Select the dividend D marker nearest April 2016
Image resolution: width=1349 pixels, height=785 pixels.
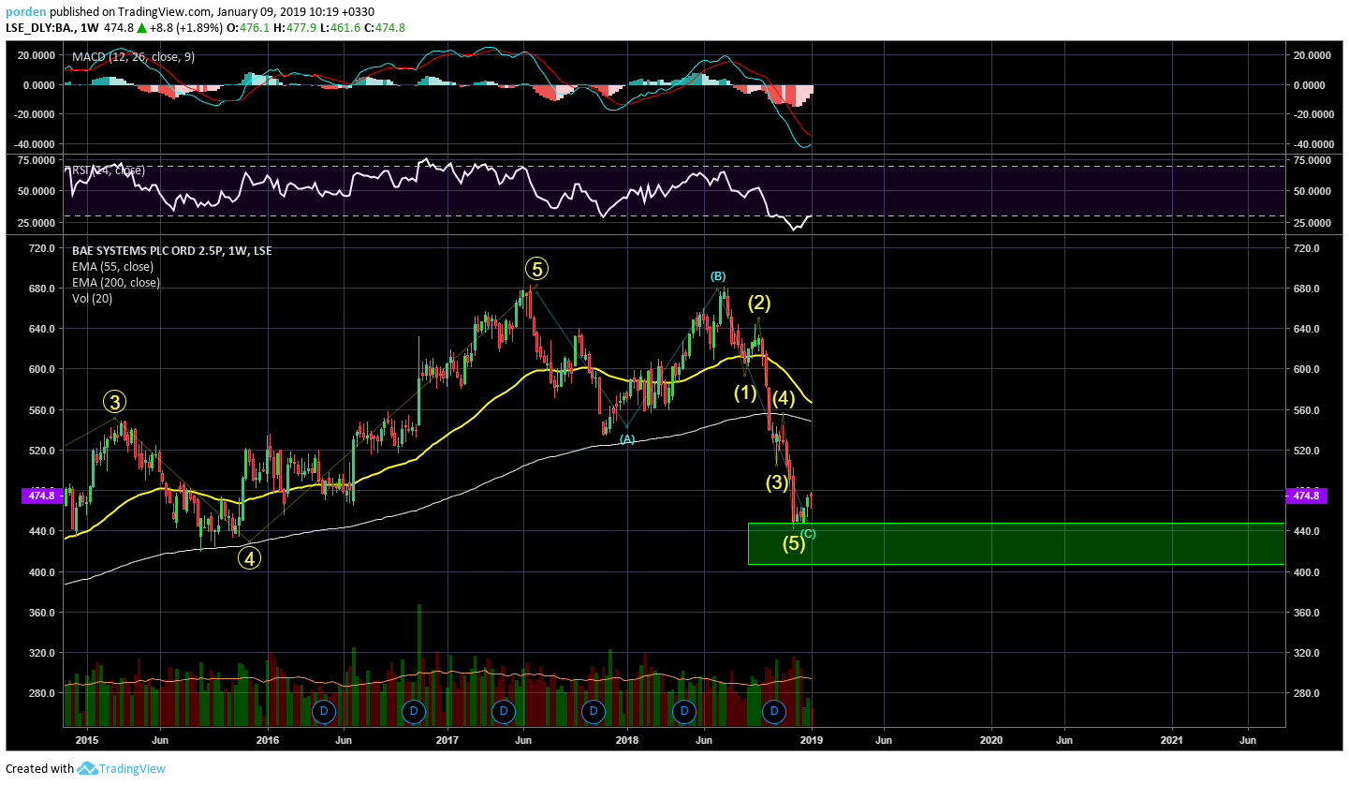click(324, 712)
